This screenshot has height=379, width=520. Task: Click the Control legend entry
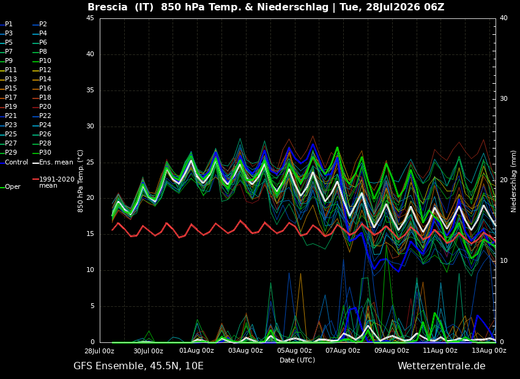pyautogui.click(x=17, y=163)
